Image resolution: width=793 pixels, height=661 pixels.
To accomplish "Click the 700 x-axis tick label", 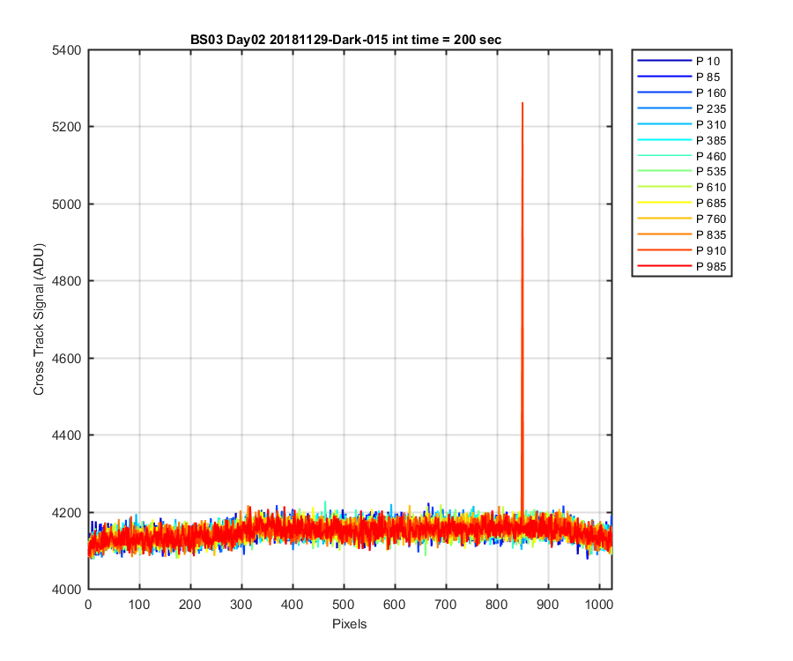I will pyautogui.click(x=446, y=605).
